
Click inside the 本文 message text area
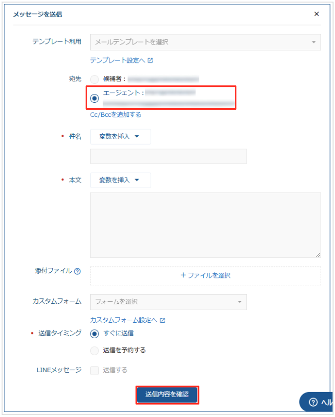[205, 225]
